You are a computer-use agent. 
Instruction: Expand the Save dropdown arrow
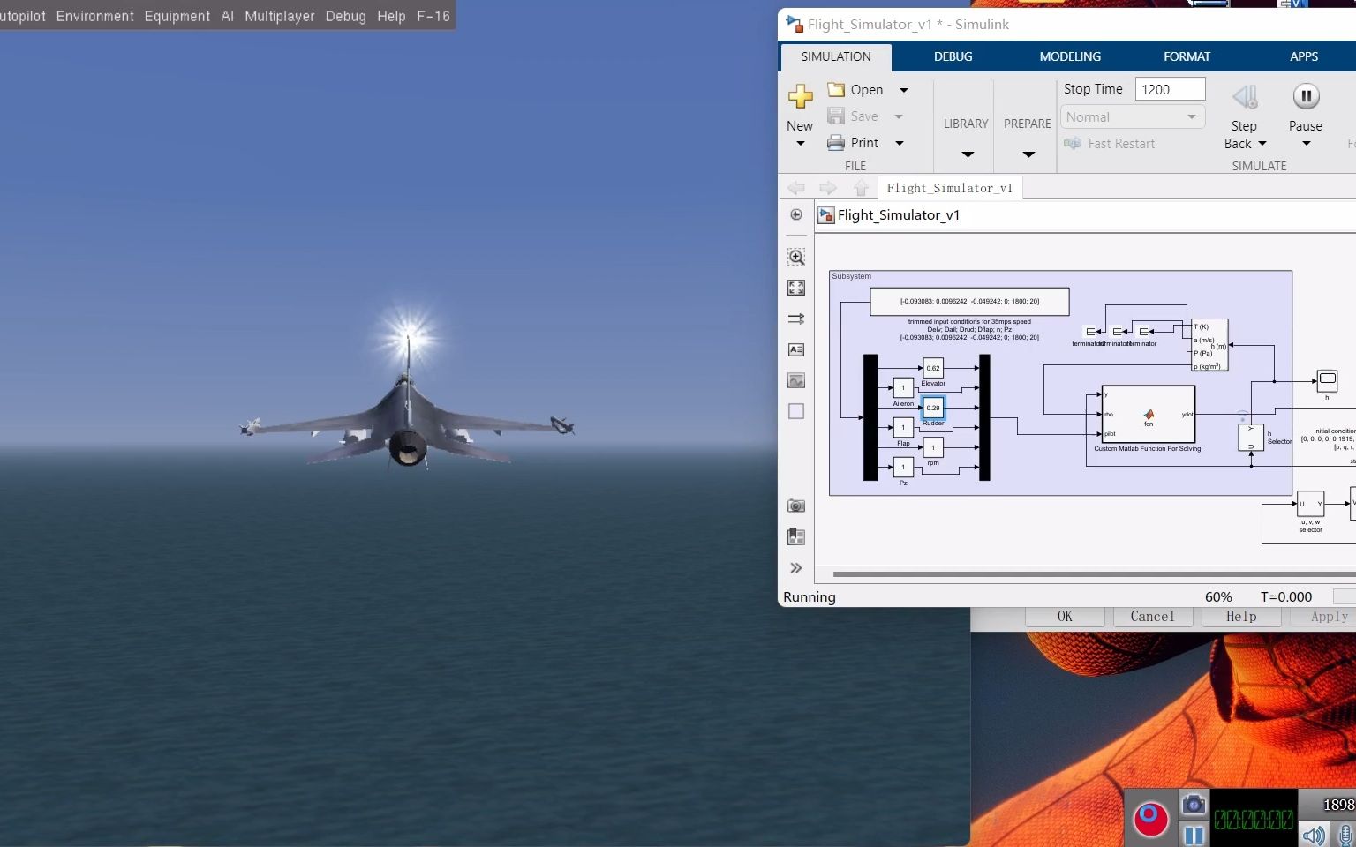899,116
